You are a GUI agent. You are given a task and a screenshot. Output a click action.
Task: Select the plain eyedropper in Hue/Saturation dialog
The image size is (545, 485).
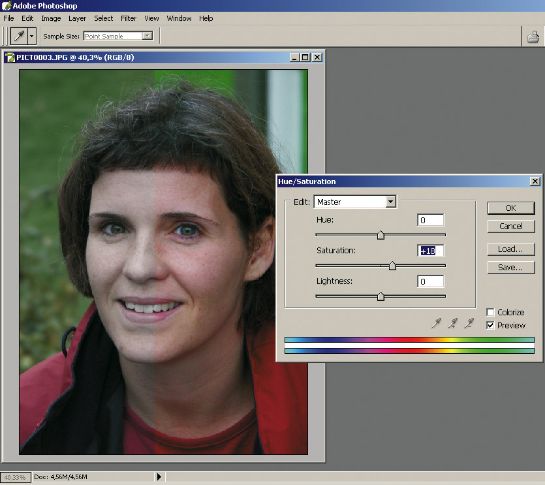tap(437, 323)
